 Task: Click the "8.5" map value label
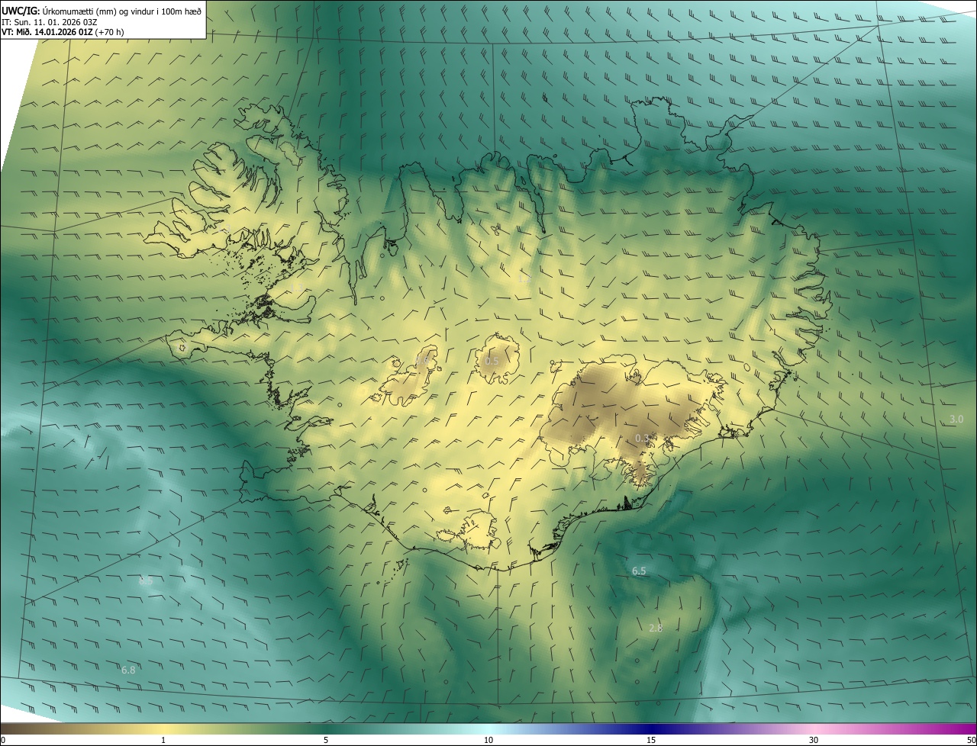(146, 580)
